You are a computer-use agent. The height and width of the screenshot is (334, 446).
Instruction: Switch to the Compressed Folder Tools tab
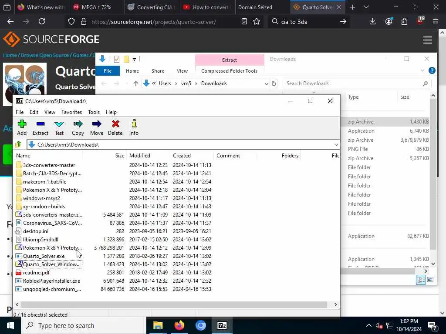point(229,71)
